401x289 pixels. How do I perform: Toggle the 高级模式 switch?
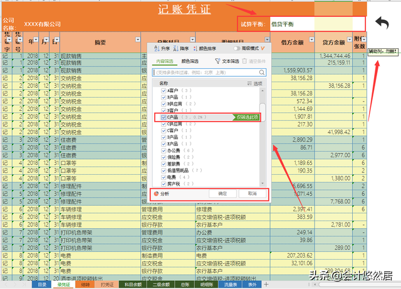(x=237, y=48)
